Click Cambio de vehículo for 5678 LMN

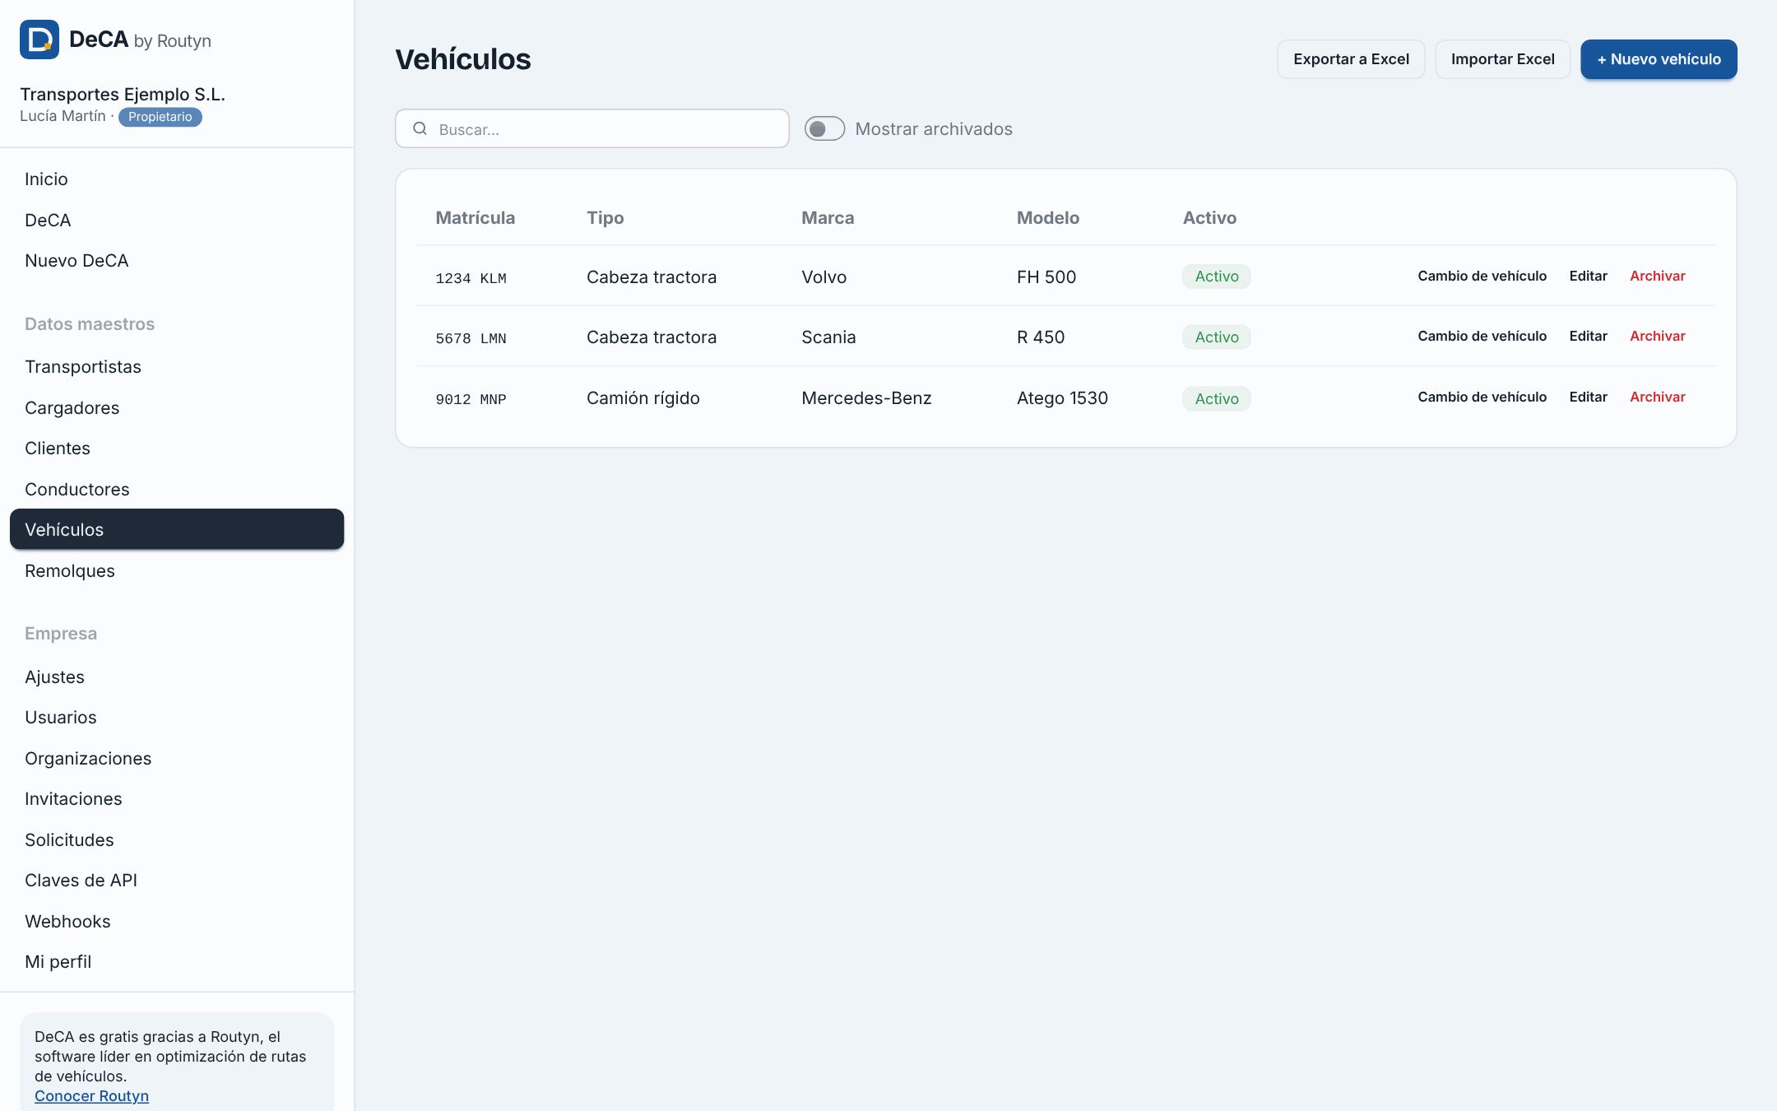point(1482,336)
